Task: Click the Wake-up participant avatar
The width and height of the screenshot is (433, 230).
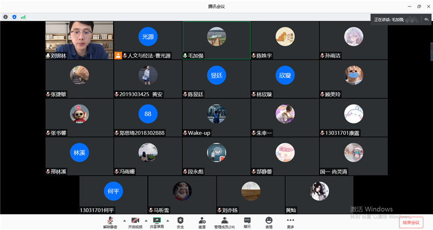Action: pyautogui.click(x=216, y=114)
